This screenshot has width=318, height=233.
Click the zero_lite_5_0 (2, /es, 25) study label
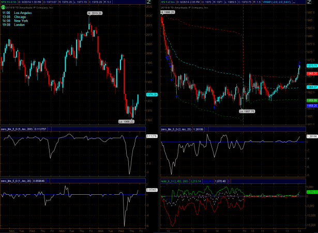(x=176, y=129)
